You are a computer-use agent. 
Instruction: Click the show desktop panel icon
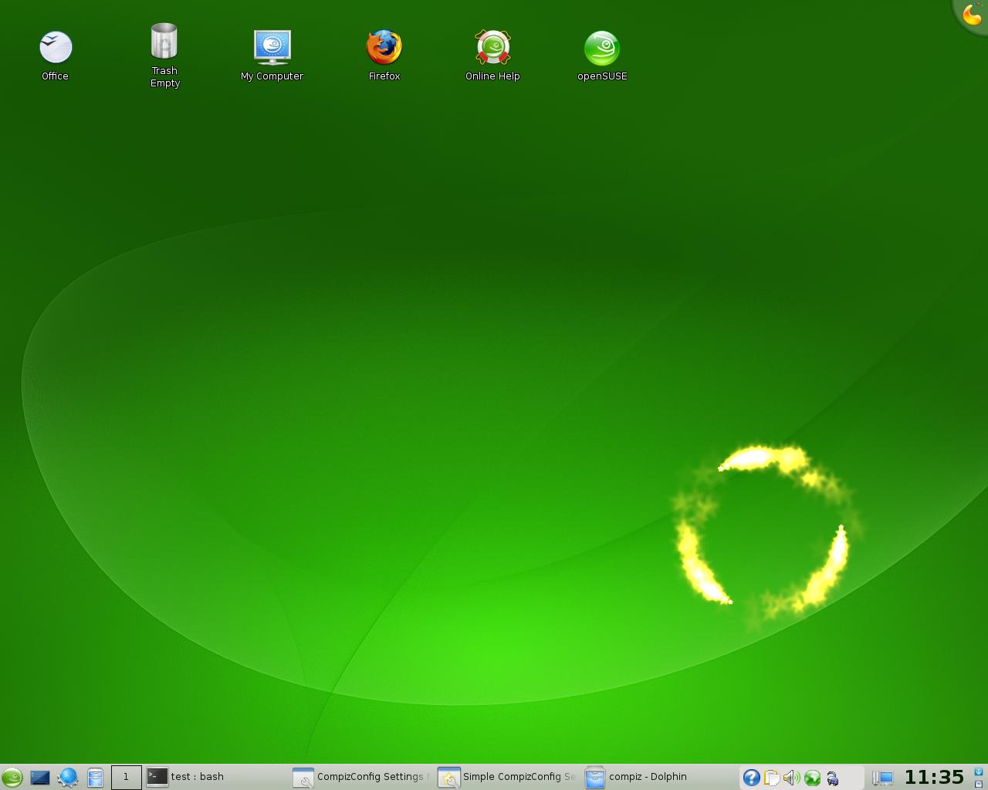(40, 777)
